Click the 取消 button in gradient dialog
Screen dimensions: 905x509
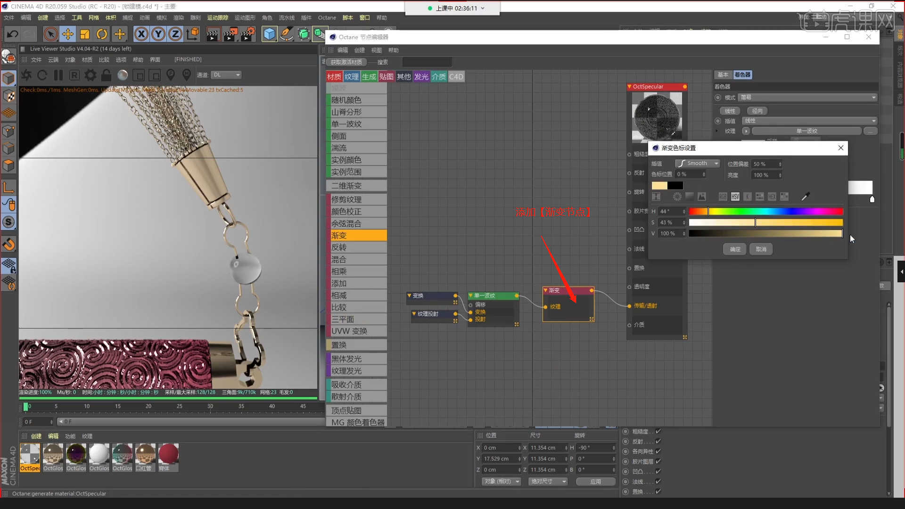click(x=761, y=249)
